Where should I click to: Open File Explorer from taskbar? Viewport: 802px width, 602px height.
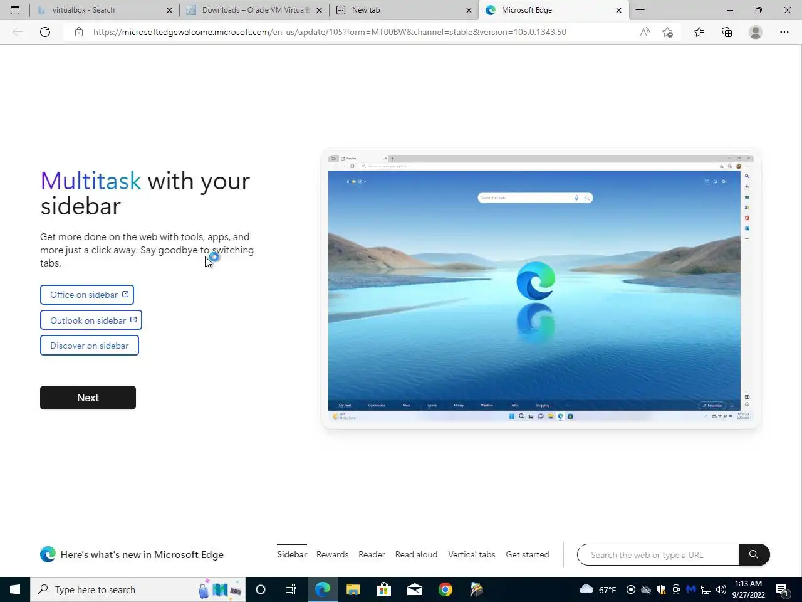coord(353,589)
